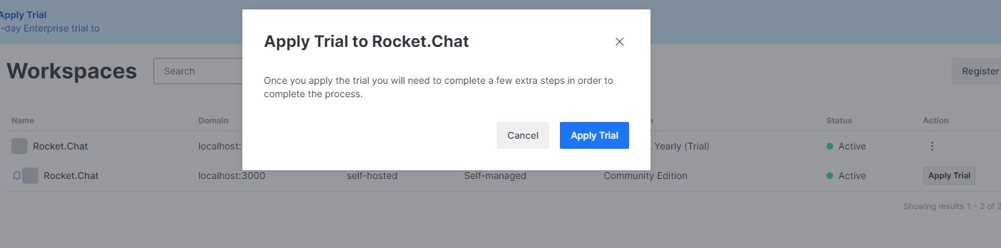Click the Apply Trial button in Community Edition row
The width and height of the screenshot is (1001, 248).
click(949, 176)
